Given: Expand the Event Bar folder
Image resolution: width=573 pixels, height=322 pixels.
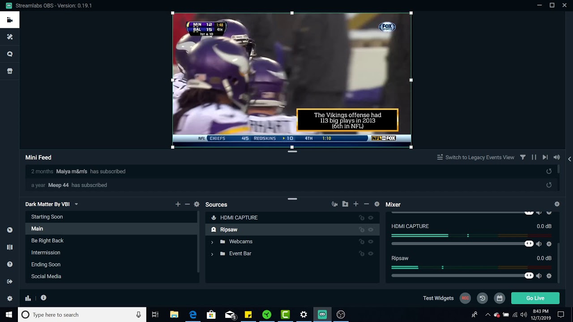Looking at the screenshot, I should point(212,254).
